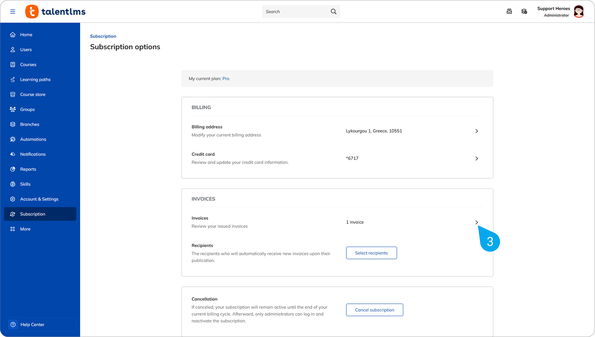Click the Subscription breadcrumb link
The image size is (595, 337).
(103, 36)
